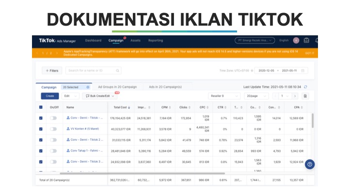This screenshot has width=349, height=196.
Task: Open the VV Konten # (5 Maret) campaign
Action: (84, 129)
